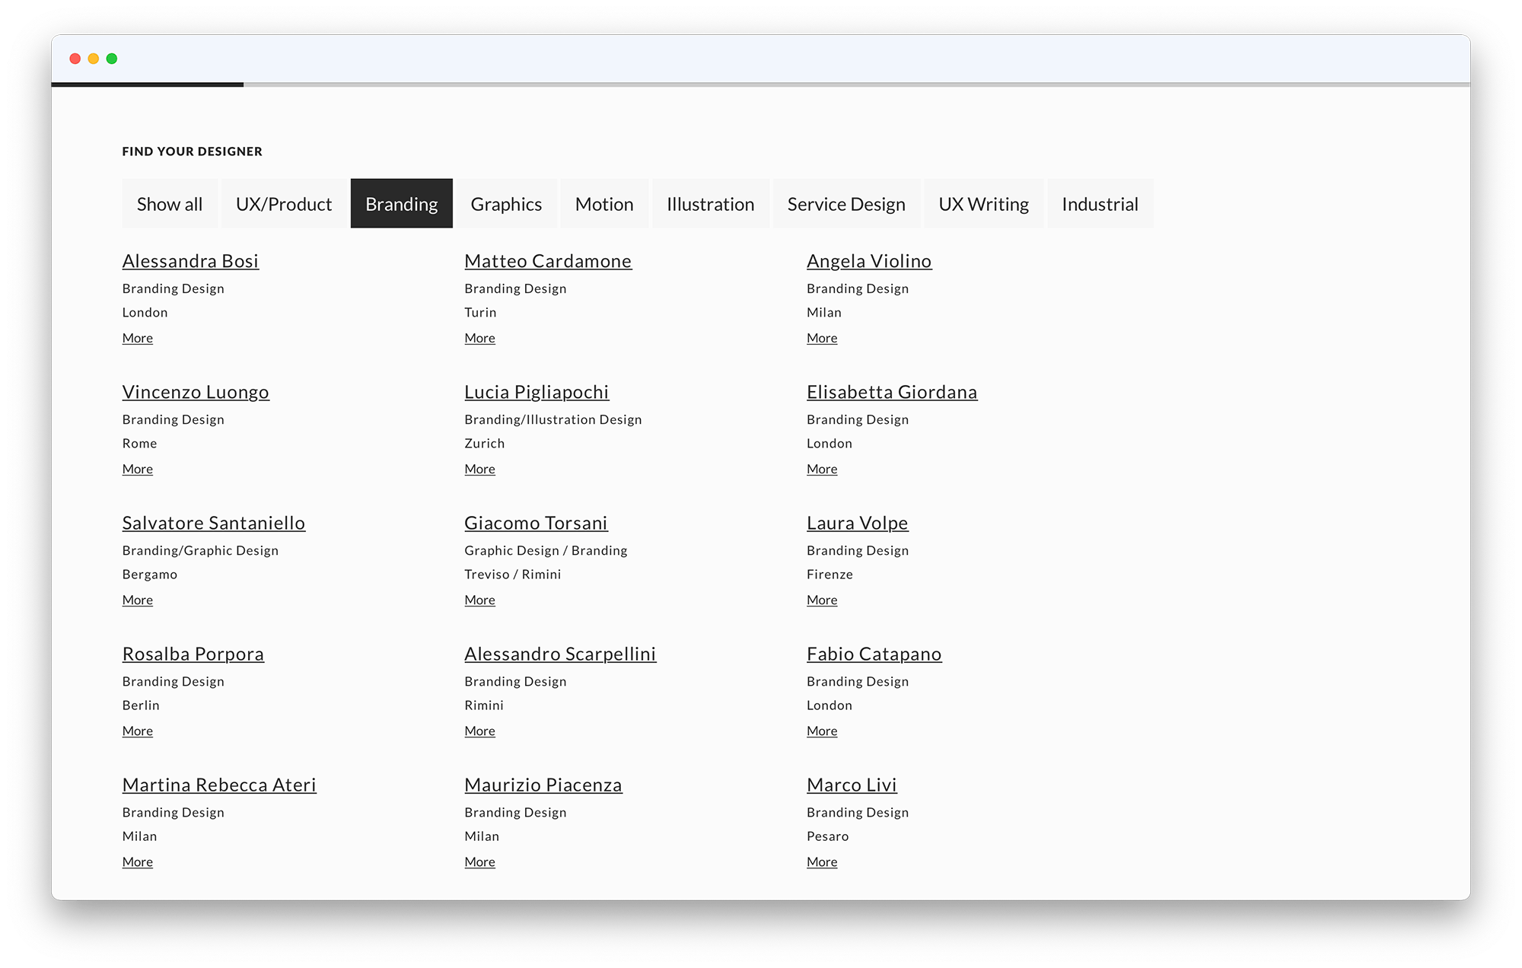The height and width of the screenshot is (968, 1522).
Task: Open Marco Livi's designer page
Action: coord(852,785)
